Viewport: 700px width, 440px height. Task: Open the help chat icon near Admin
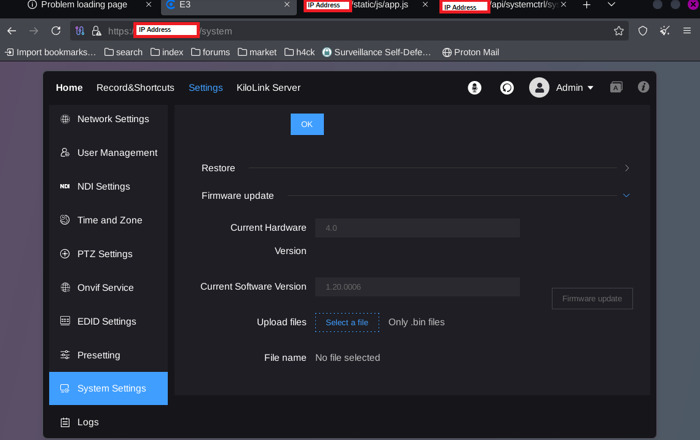[x=507, y=87]
